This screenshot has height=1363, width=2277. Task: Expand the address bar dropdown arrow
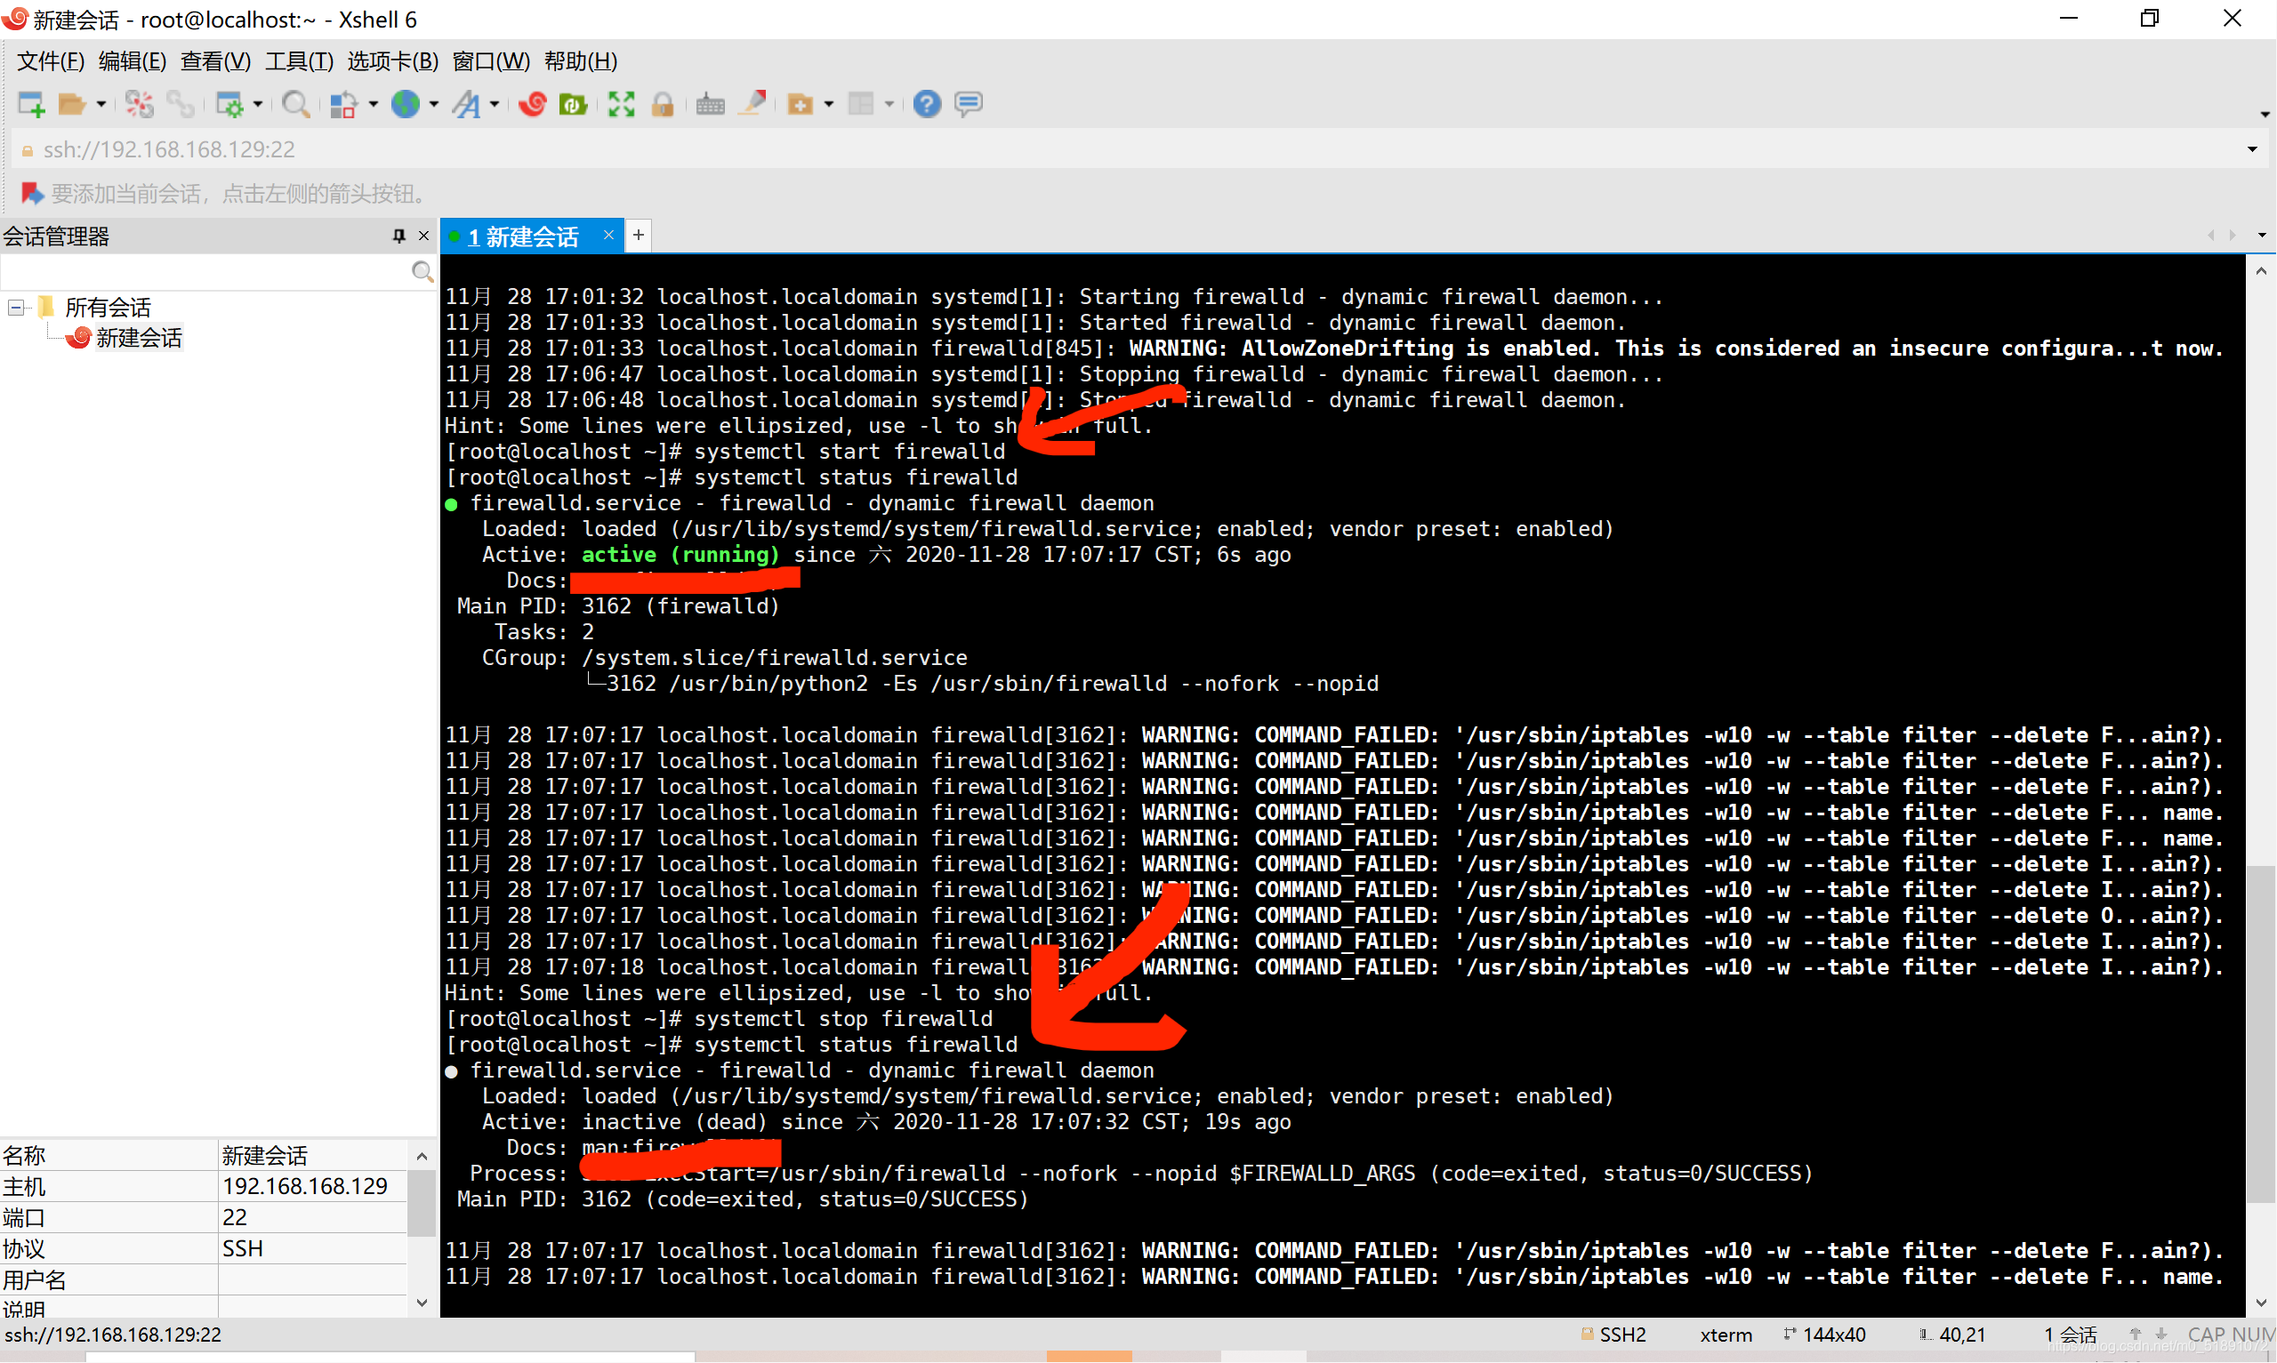[x=2251, y=149]
